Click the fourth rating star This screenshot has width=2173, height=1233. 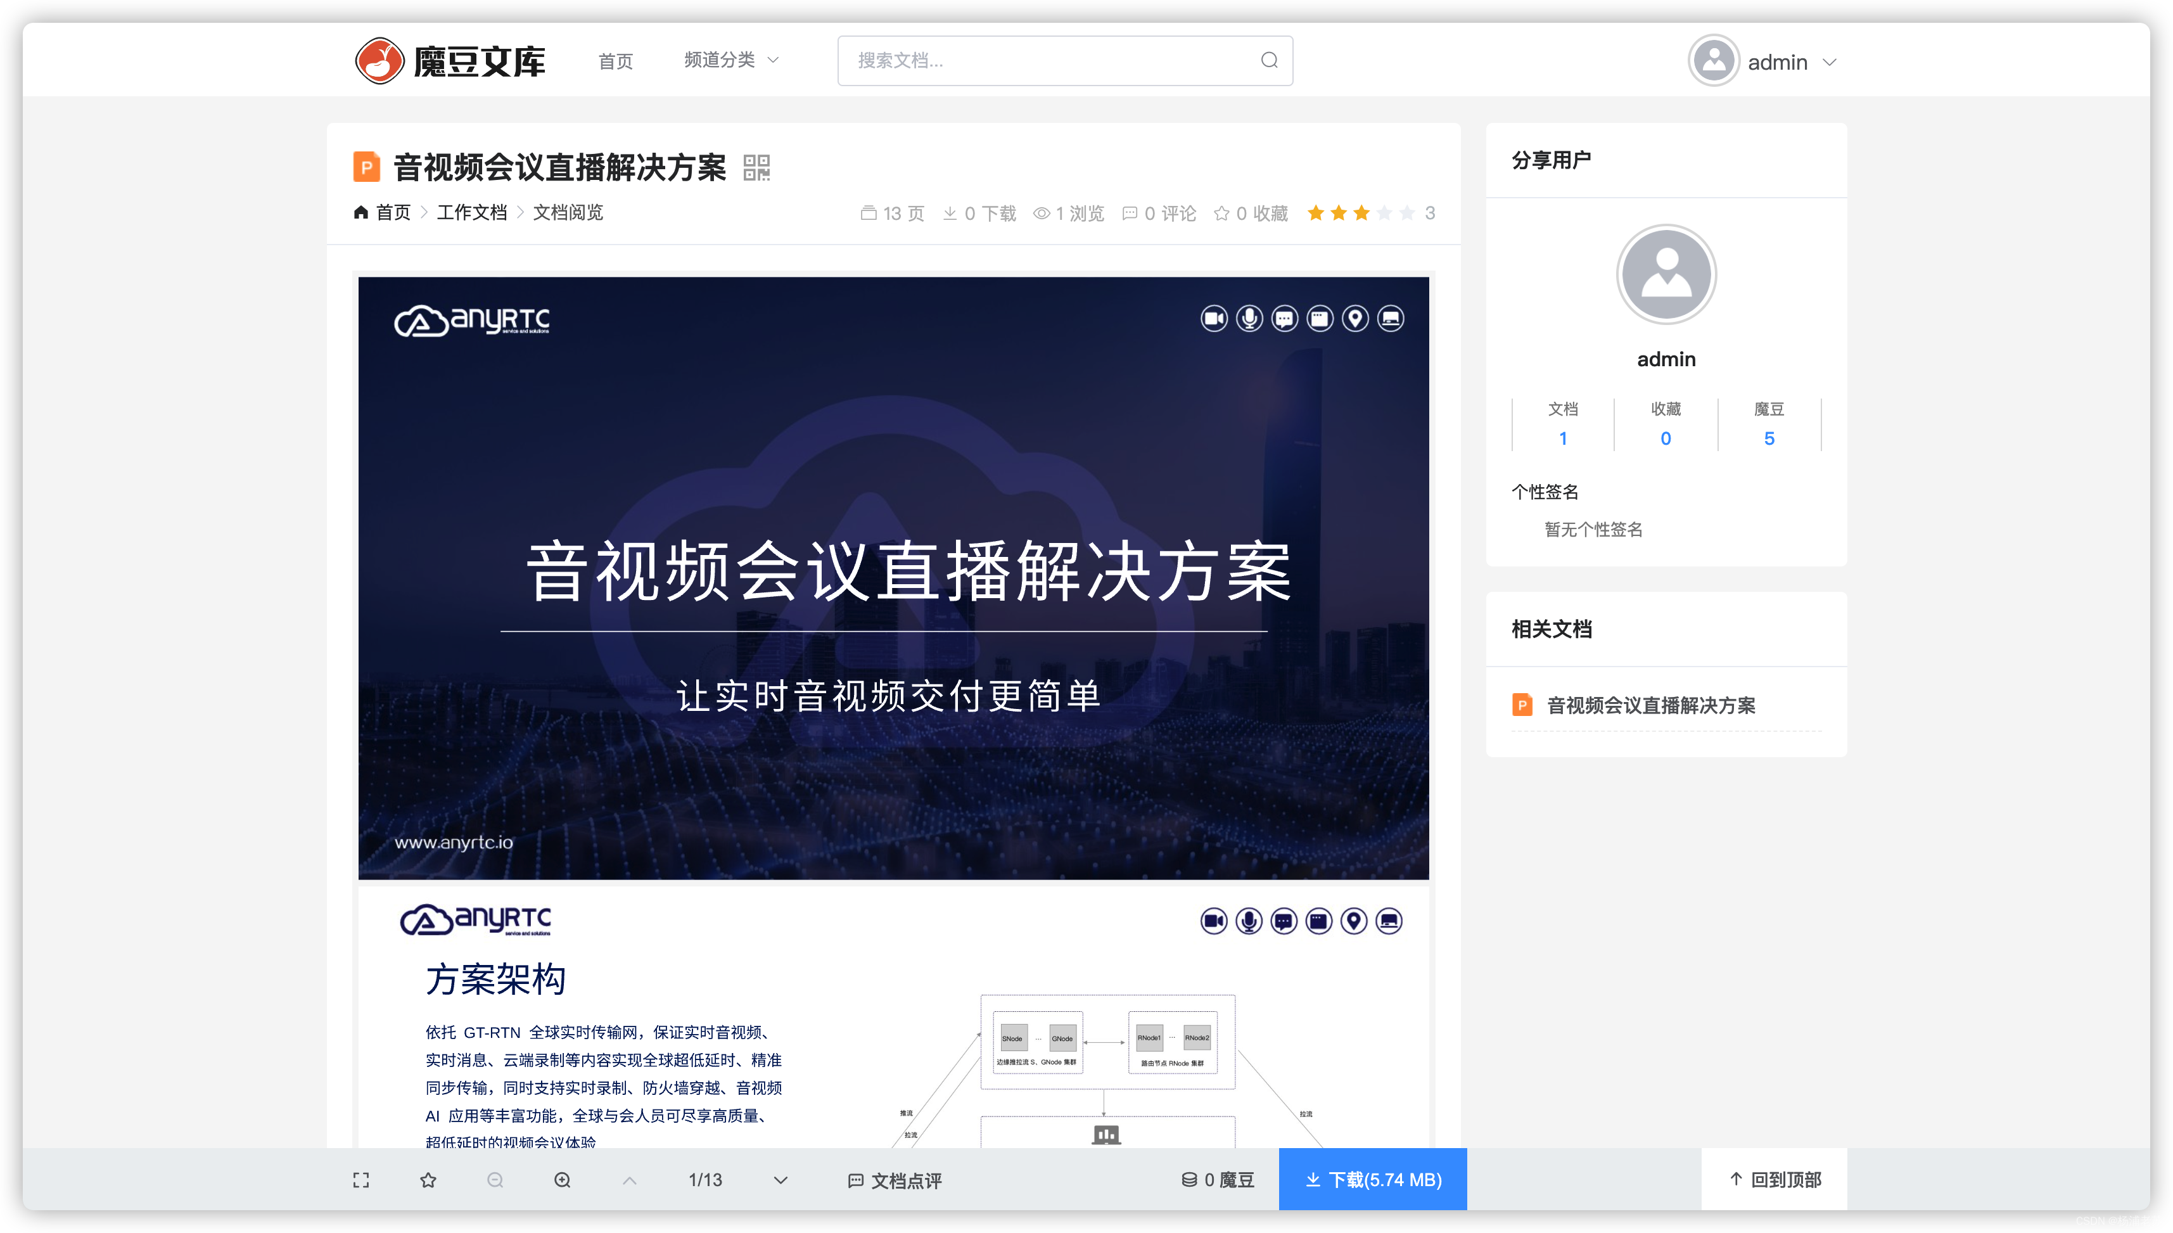pyautogui.click(x=1384, y=212)
